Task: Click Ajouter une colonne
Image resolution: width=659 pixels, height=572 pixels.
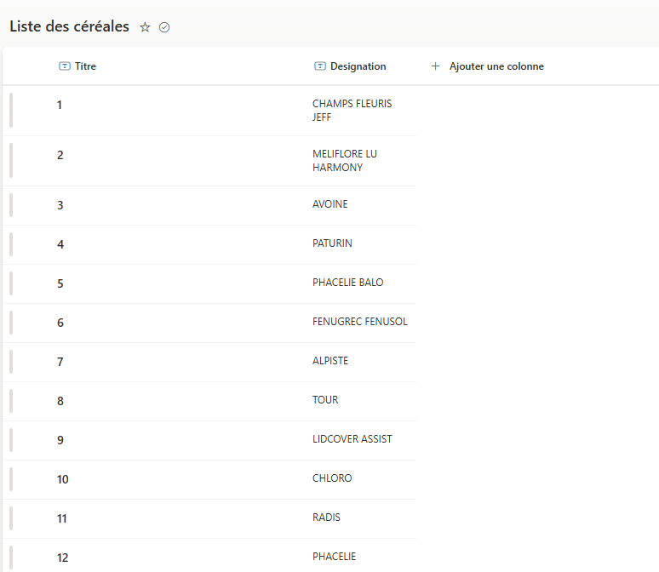Action: (x=496, y=66)
